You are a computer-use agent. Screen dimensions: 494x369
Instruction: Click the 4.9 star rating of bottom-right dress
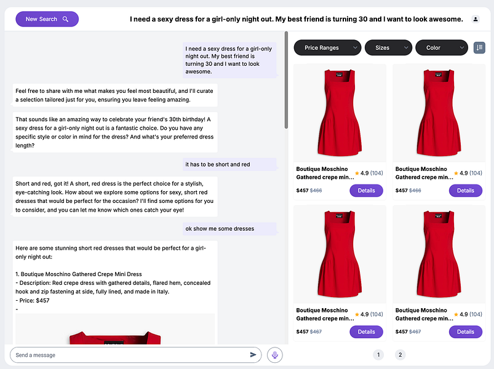pyautogui.click(x=468, y=314)
